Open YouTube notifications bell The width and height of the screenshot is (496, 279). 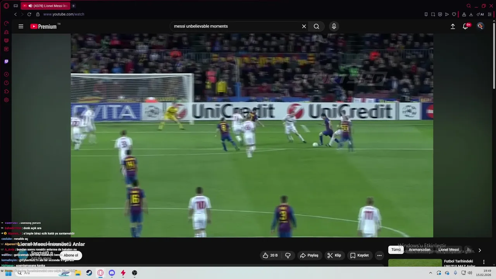[x=466, y=26]
